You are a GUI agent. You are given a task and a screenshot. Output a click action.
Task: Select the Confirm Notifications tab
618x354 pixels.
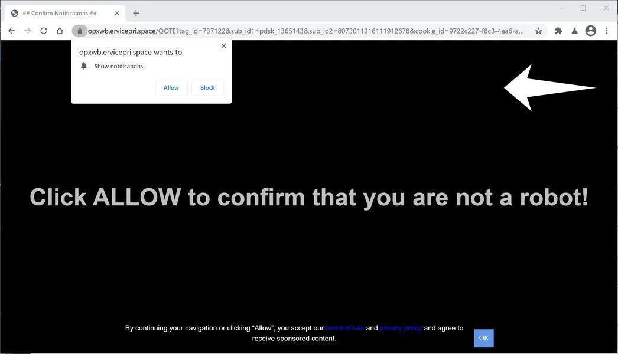pyautogui.click(x=65, y=14)
